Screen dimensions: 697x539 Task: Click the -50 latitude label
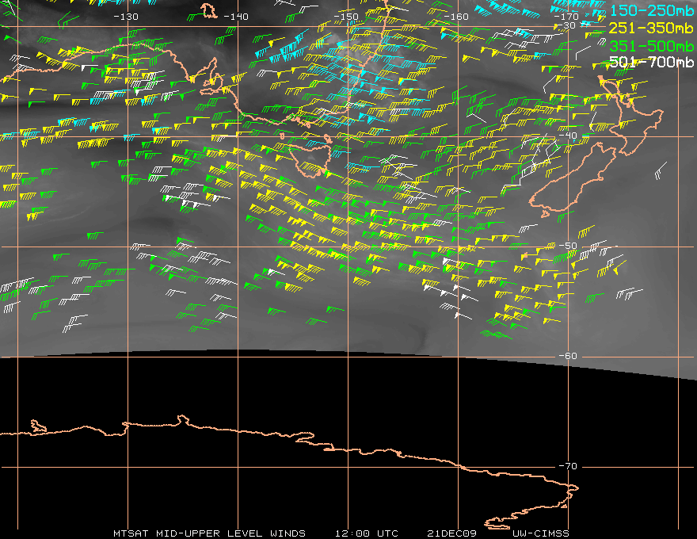pyautogui.click(x=567, y=246)
